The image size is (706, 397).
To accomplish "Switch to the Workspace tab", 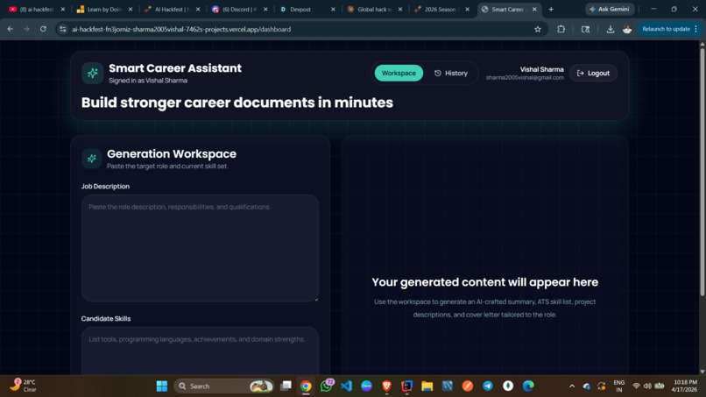I will pos(399,73).
